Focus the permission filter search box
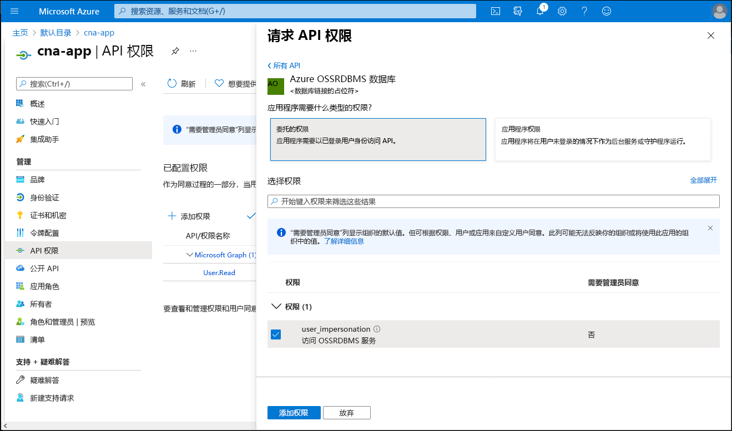This screenshot has height=431, width=732. (x=493, y=201)
